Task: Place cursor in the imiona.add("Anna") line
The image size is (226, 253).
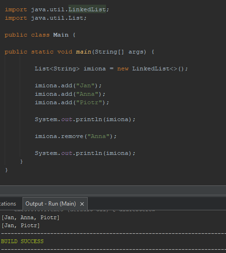Action: tap(70, 94)
